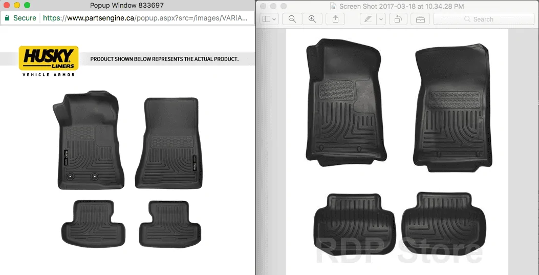Select the Husky right rear mat image
The height and width of the screenshot is (275, 539).
pos(170,224)
